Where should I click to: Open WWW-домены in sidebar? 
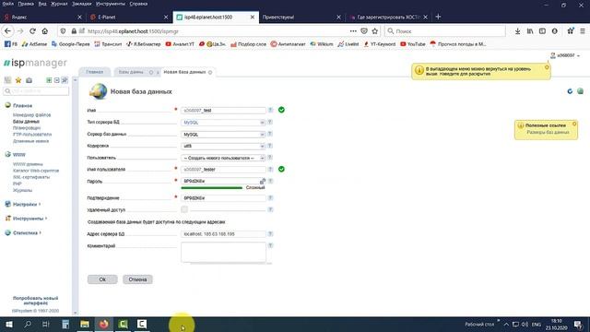(x=28, y=164)
